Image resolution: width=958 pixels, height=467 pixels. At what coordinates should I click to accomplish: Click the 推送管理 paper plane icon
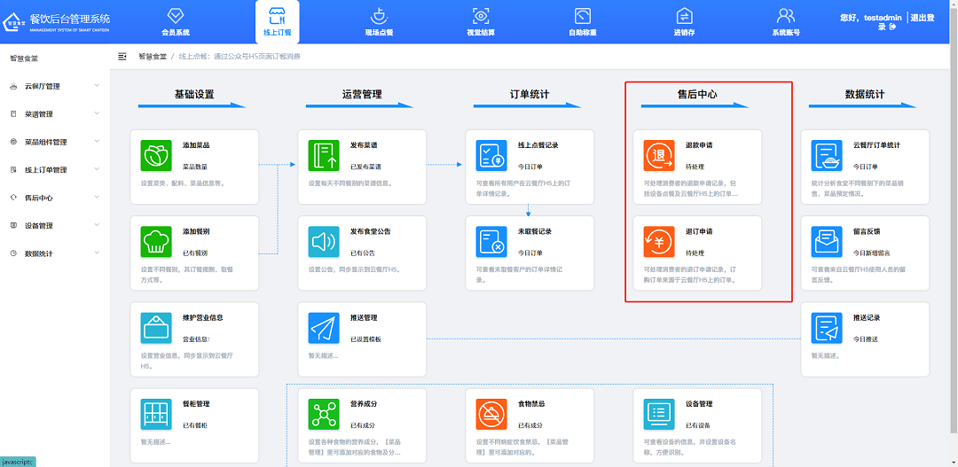324,328
